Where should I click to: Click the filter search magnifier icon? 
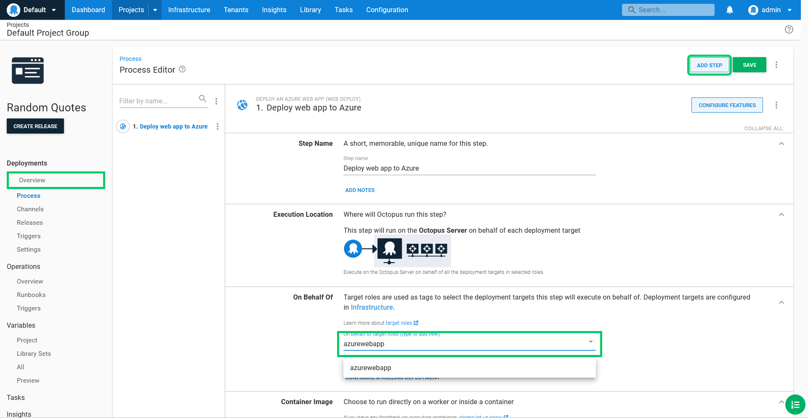[x=202, y=99]
